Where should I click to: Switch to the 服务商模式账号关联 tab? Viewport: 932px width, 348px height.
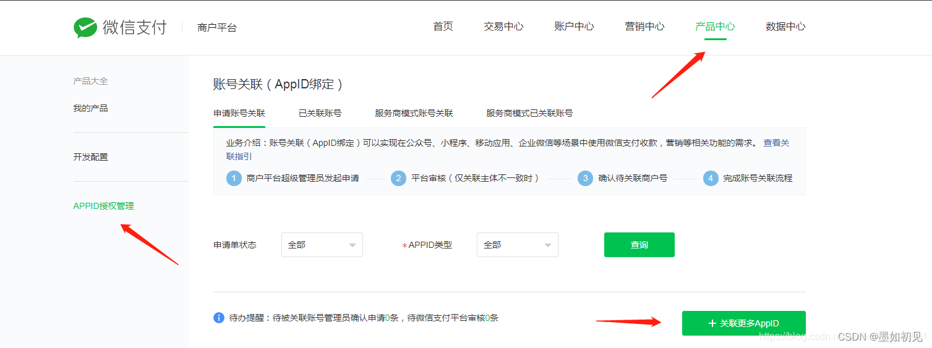414,113
